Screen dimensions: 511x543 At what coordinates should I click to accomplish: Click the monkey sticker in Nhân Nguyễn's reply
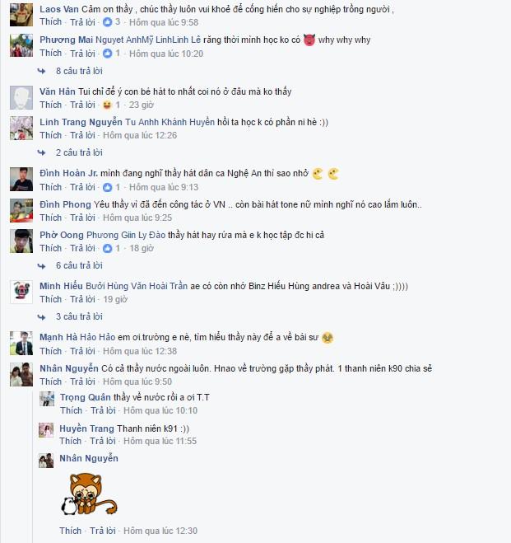pyautogui.click(x=89, y=494)
